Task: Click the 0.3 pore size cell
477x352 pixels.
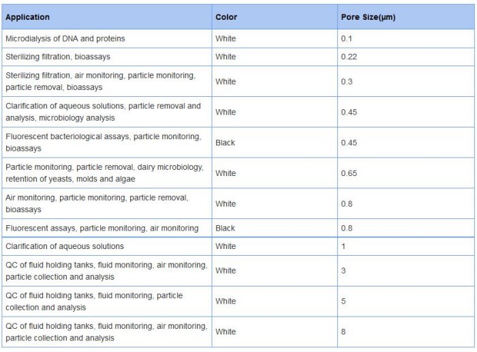Action: [347, 81]
